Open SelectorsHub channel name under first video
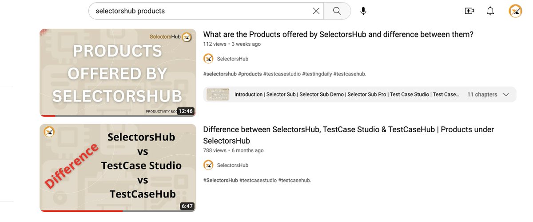Screen dimensions: 533x222 (232, 59)
